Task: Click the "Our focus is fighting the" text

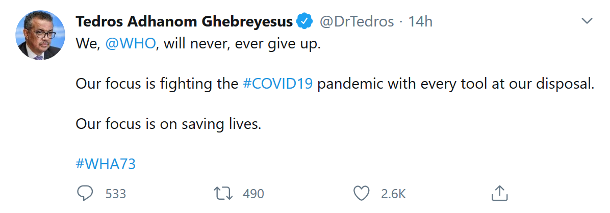Action: click(x=157, y=84)
